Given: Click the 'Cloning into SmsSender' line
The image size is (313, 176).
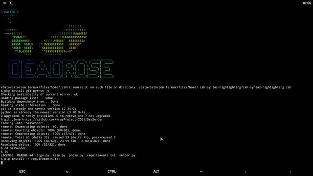Looking at the screenshot, I should 25,123.
